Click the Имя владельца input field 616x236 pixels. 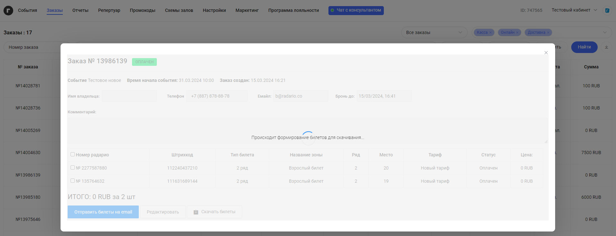pyautogui.click(x=129, y=96)
